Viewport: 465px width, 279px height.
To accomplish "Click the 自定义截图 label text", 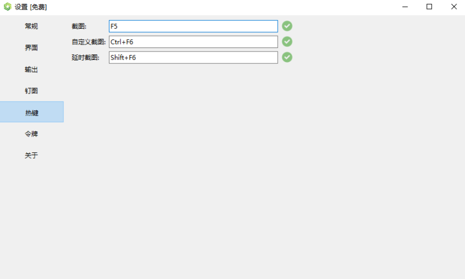I will coord(88,42).
